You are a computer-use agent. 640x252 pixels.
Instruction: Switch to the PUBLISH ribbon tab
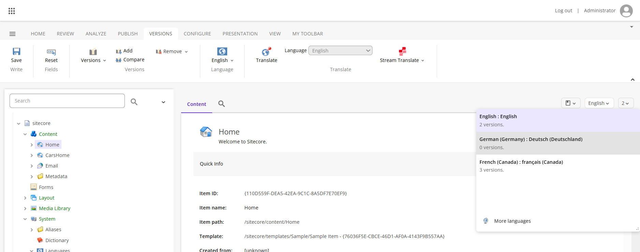coord(128,34)
